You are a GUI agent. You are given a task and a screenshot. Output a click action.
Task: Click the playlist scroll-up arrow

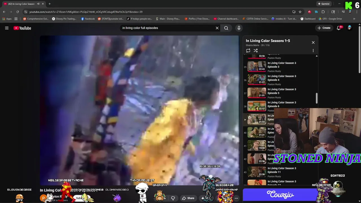[x=317, y=56]
